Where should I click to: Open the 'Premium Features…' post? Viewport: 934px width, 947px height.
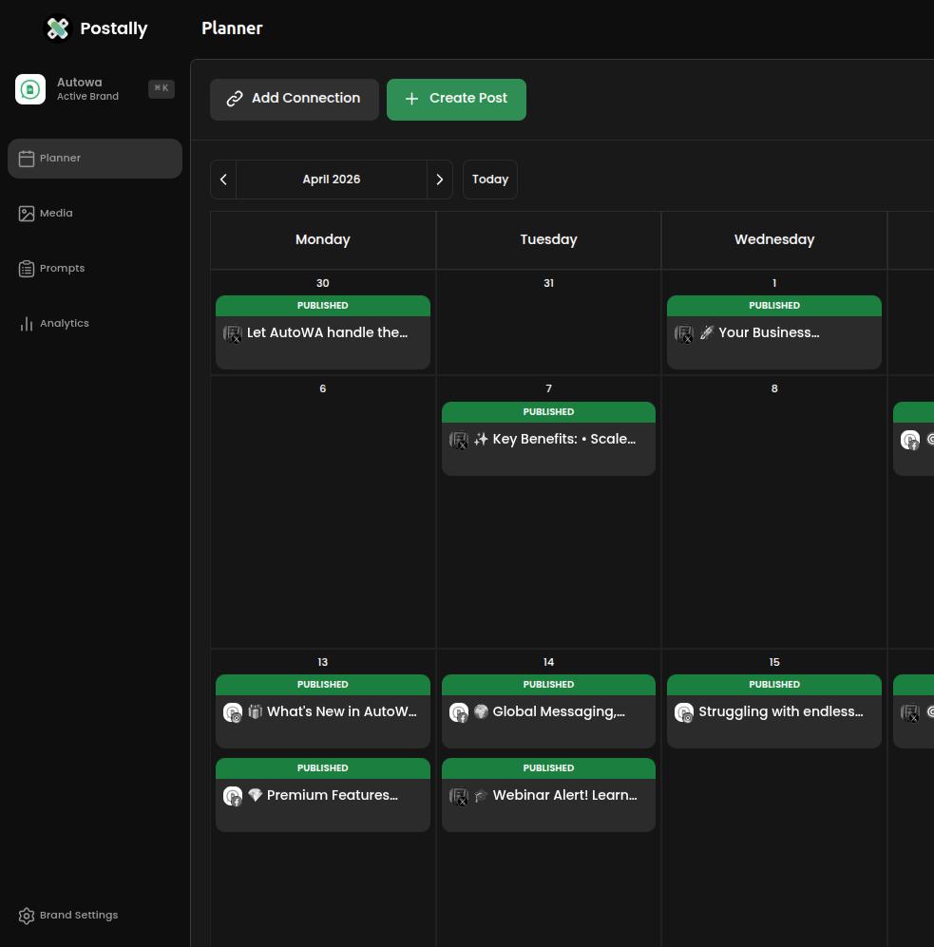[323, 795]
